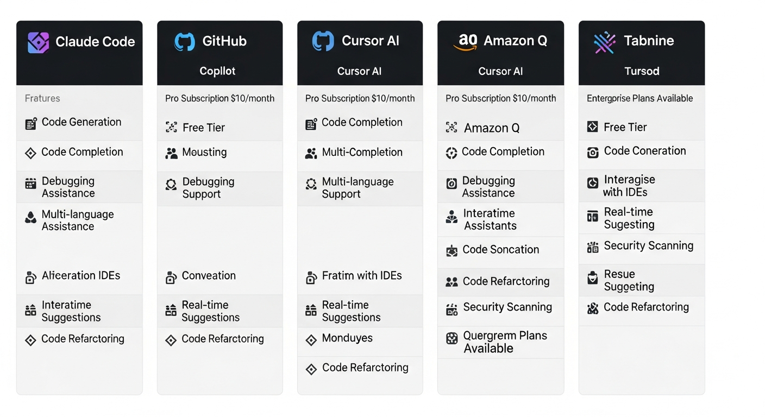This screenshot has height=417, width=765.
Task: Click the GitHub octocat logo
Action: click(184, 42)
